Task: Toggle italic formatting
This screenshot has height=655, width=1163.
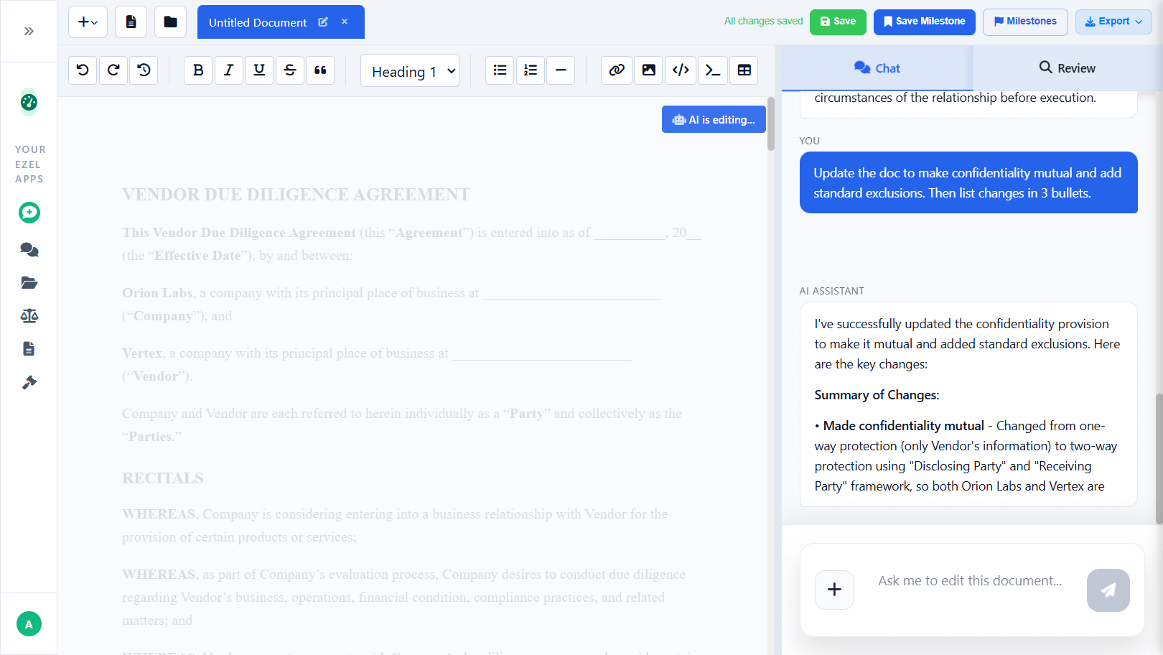Action: click(x=229, y=70)
